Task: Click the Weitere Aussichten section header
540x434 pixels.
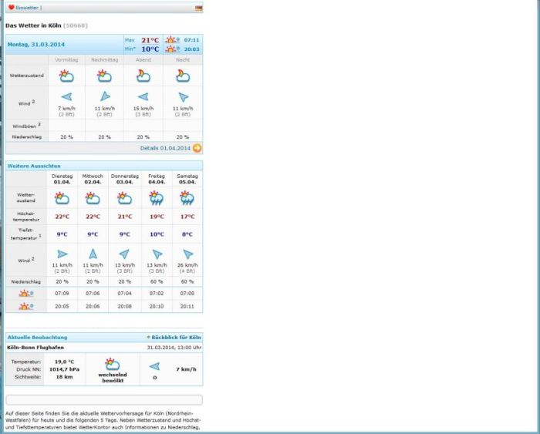Action: [34, 166]
